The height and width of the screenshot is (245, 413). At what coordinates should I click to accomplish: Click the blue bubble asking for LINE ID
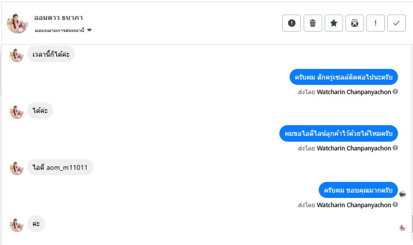tap(339, 133)
